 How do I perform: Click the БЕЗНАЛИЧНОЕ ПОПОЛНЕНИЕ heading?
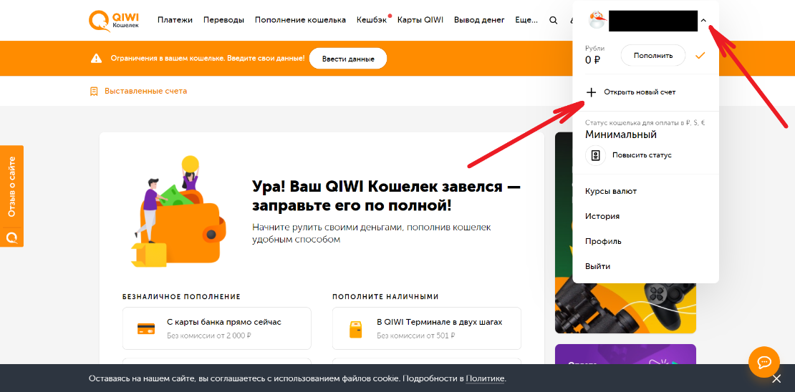pyautogui.click(x=181, y=297)
